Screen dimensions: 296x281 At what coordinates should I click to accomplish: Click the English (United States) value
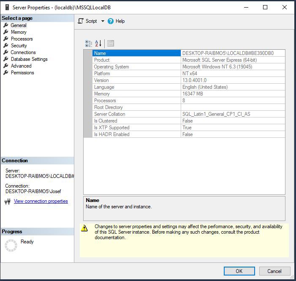click(x=205, y=87)
